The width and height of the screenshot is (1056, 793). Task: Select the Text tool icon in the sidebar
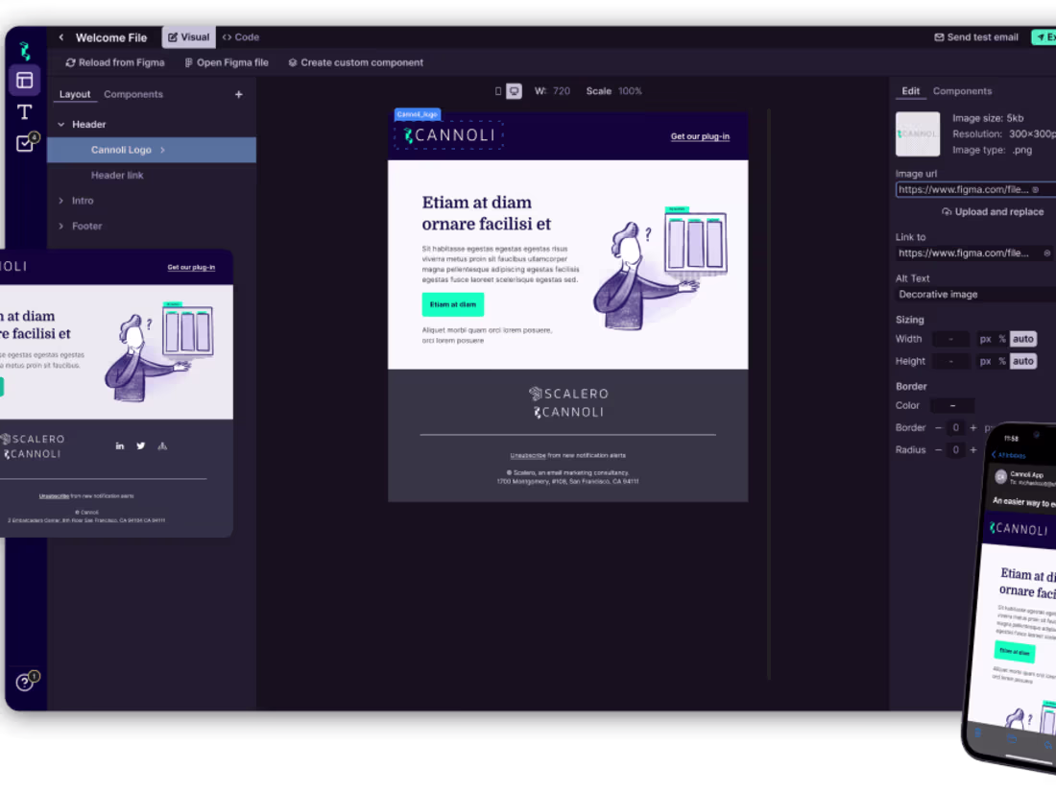(25, 111)
